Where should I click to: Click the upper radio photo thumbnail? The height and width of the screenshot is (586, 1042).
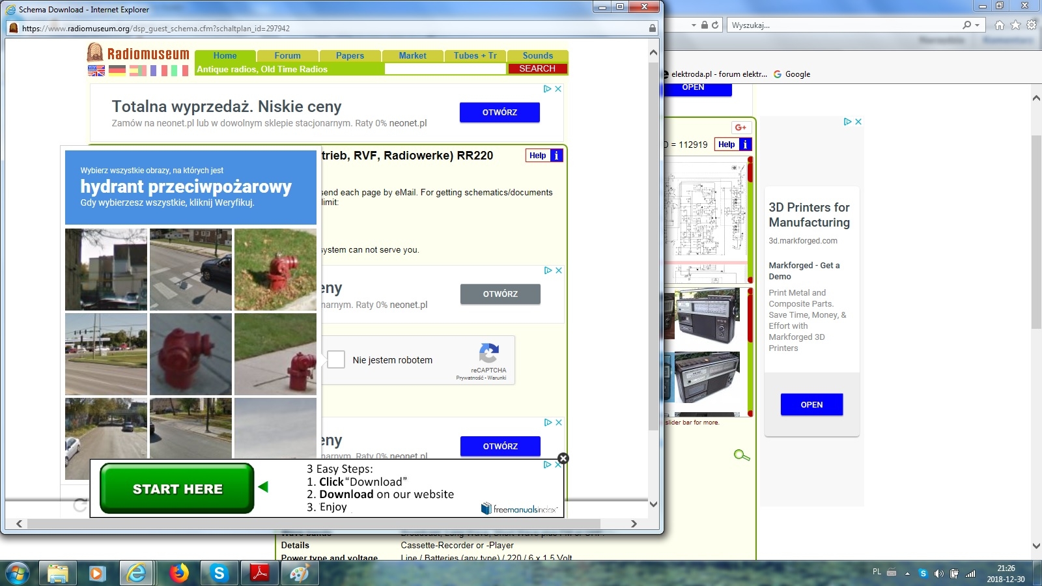pos(707,315)
